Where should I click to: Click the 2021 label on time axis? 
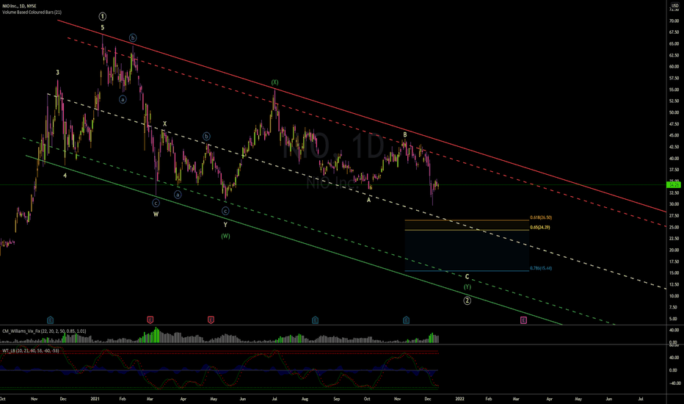point(95,399)
